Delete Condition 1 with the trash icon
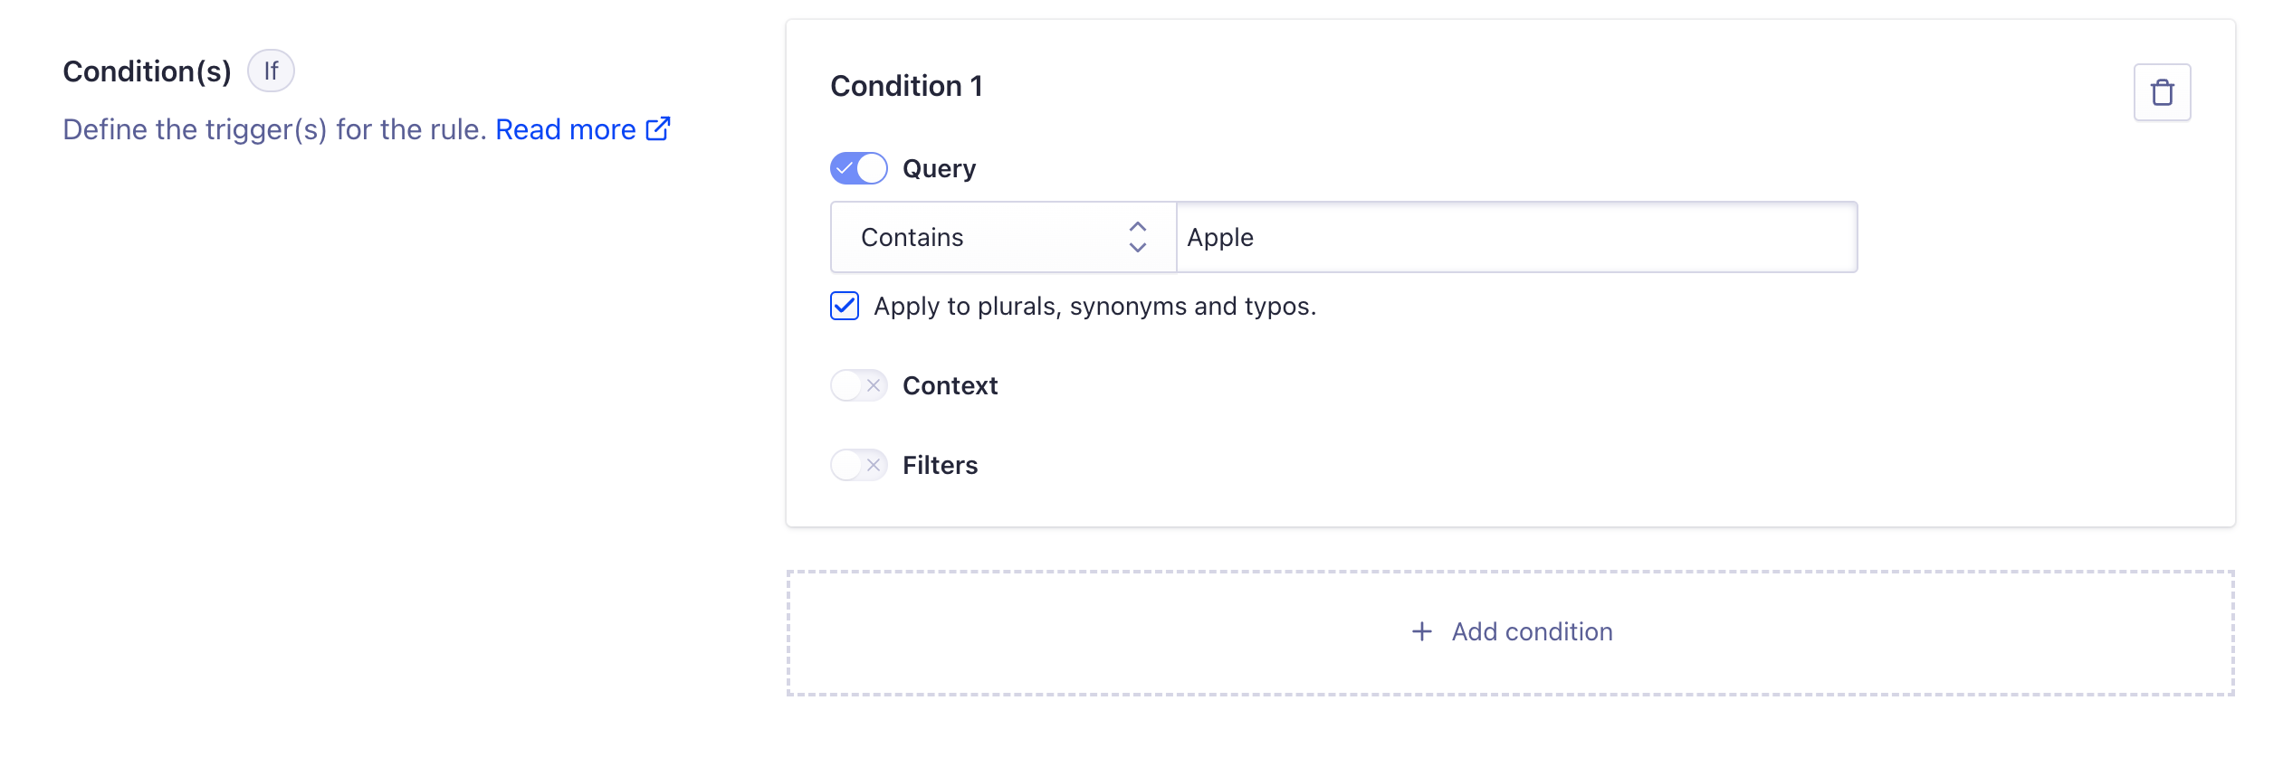Screen dimensions: 2283x767 pos(2162,92)
